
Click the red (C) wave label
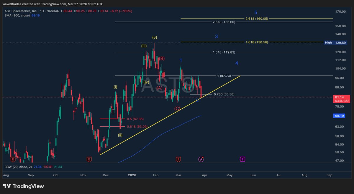pos(177,108)
